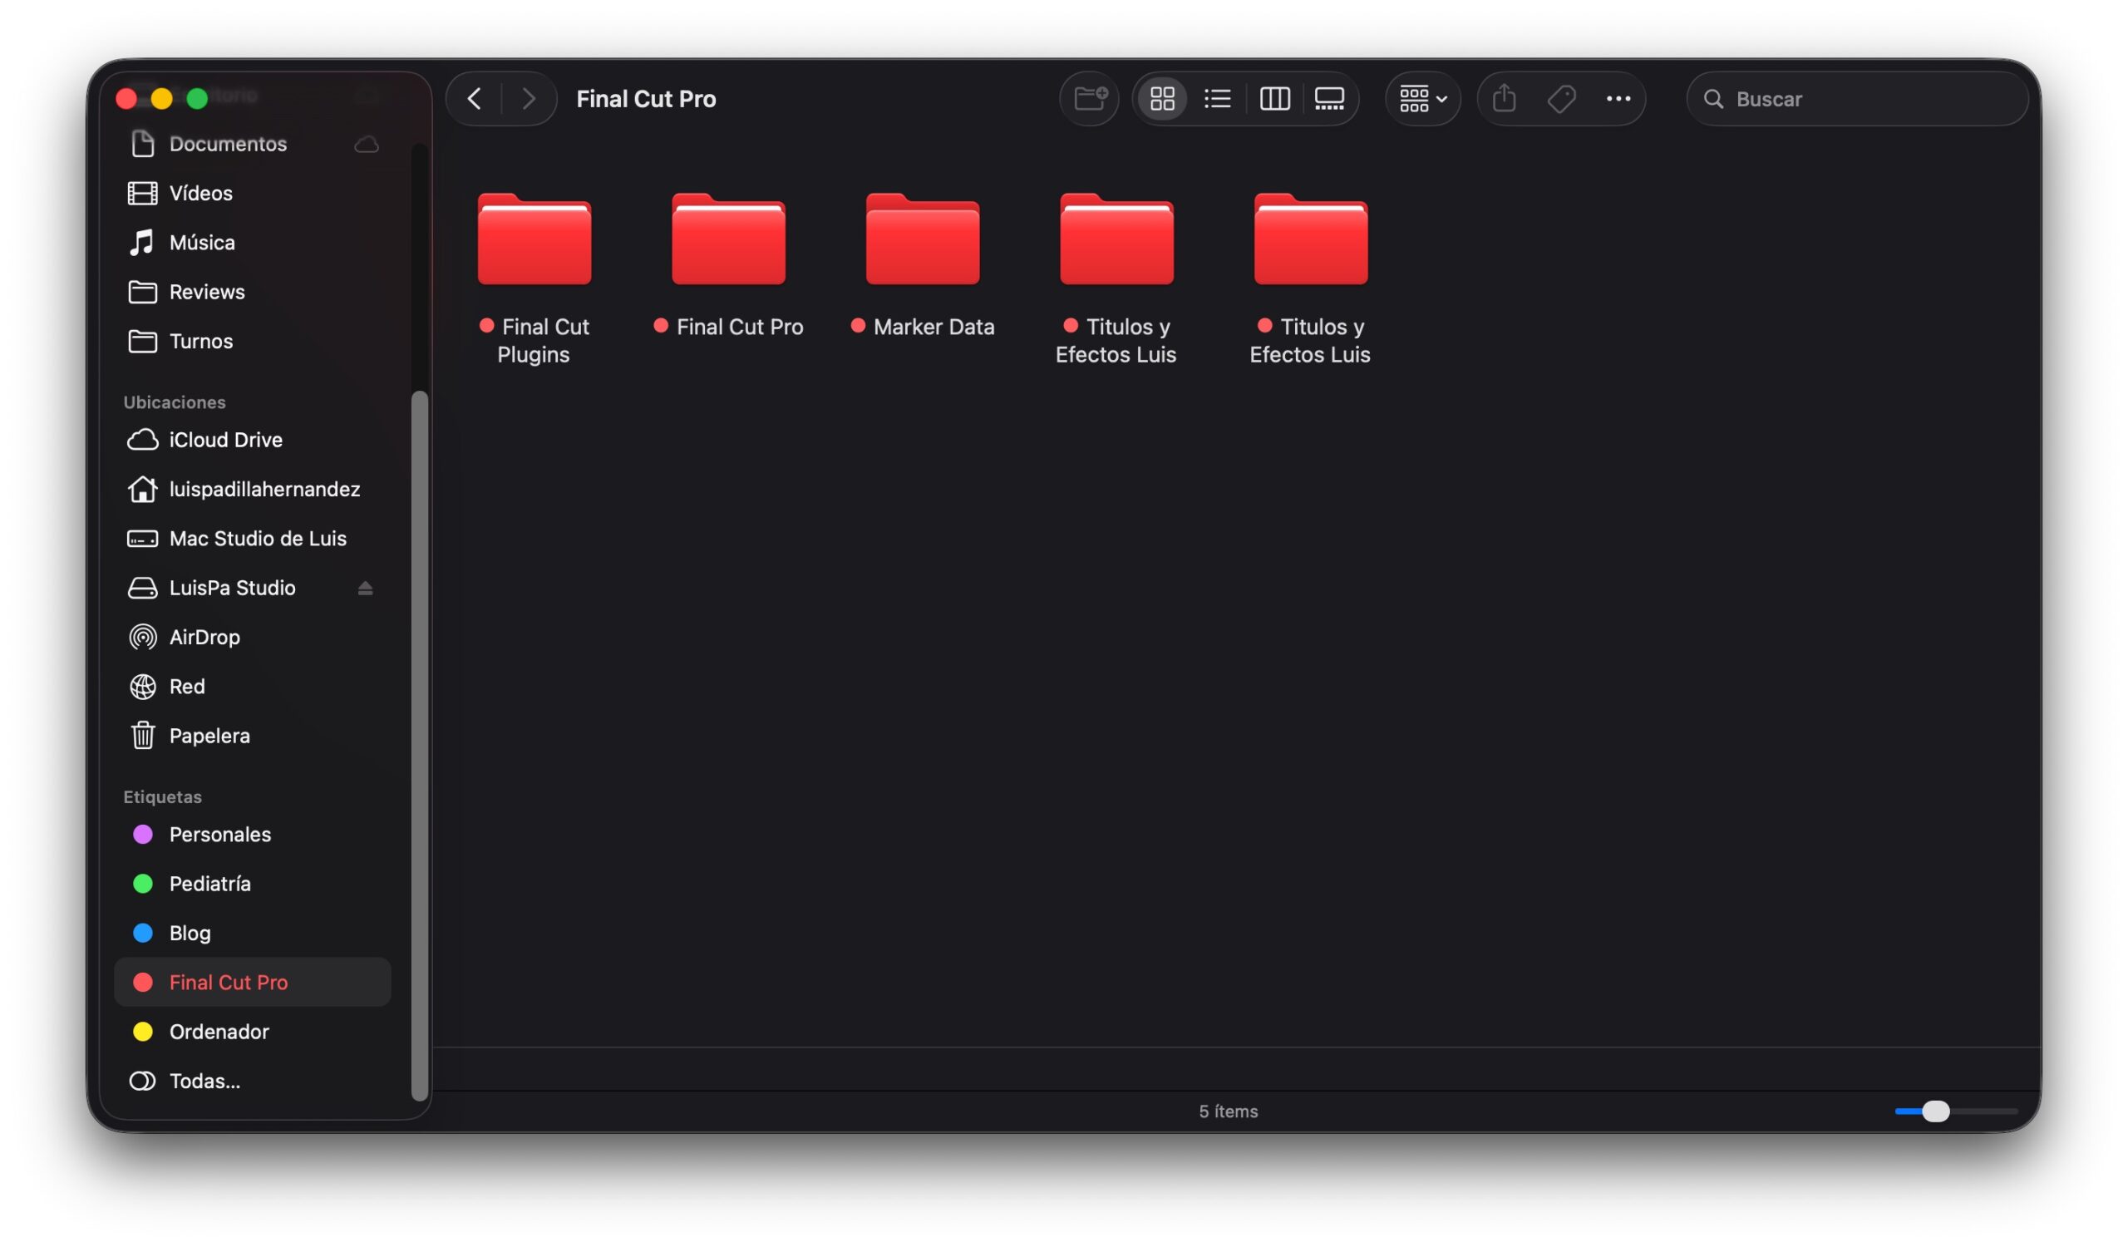Select the blue Blog tag

[253, 933]
